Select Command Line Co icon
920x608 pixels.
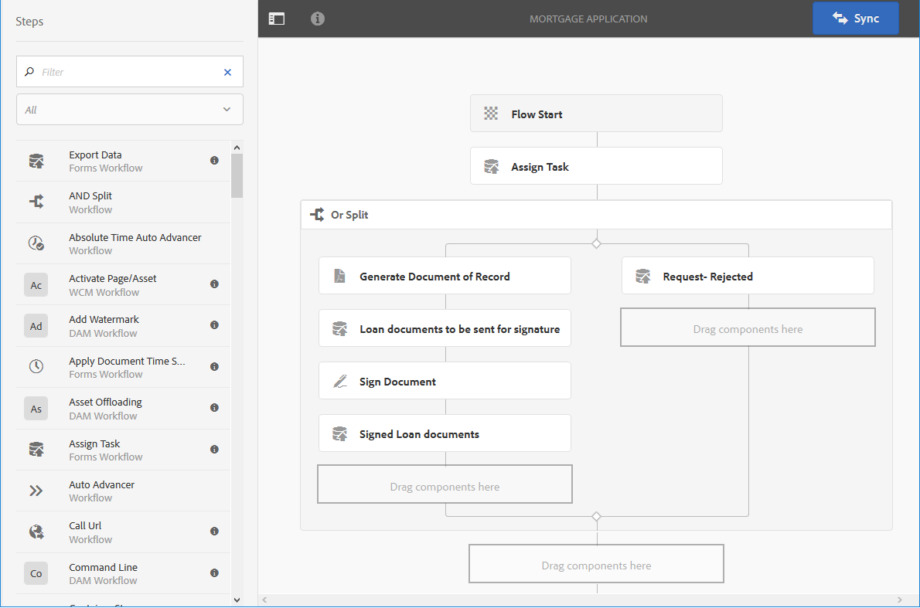coord(36,573)
